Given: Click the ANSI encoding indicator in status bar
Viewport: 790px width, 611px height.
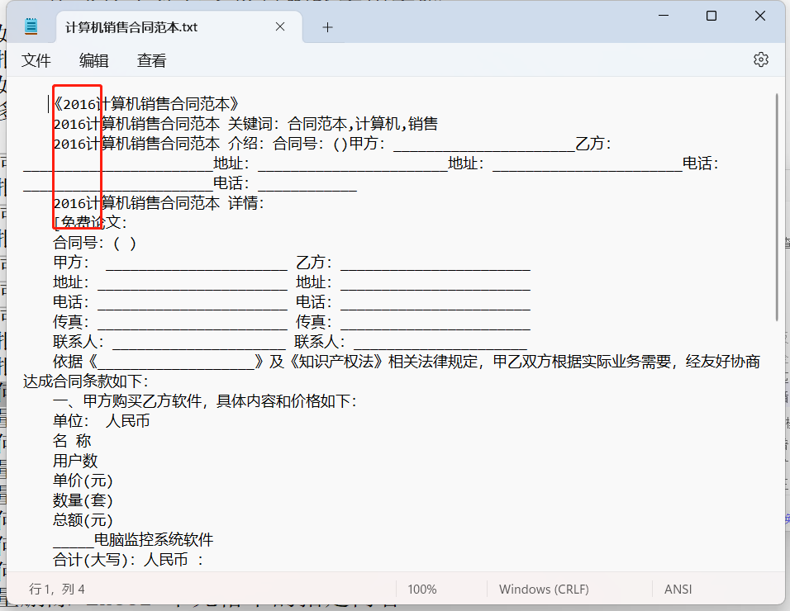Looking at the screenshot, I should pos(678,589).
